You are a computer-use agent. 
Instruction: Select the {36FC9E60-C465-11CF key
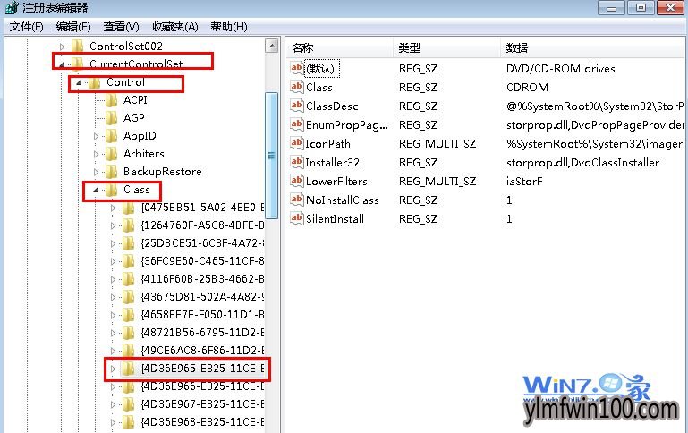pyautogui.click(x=202, y=261)
